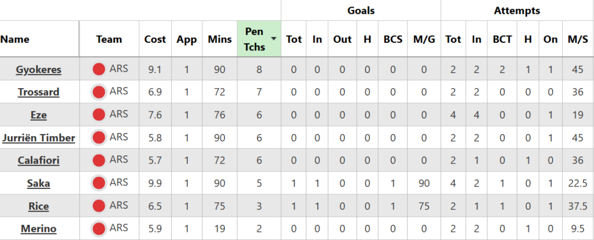The width and height of the screenshot is (594, 240).
Task: Click the red club badge in Calafiori row
Action: pos(99,160)
